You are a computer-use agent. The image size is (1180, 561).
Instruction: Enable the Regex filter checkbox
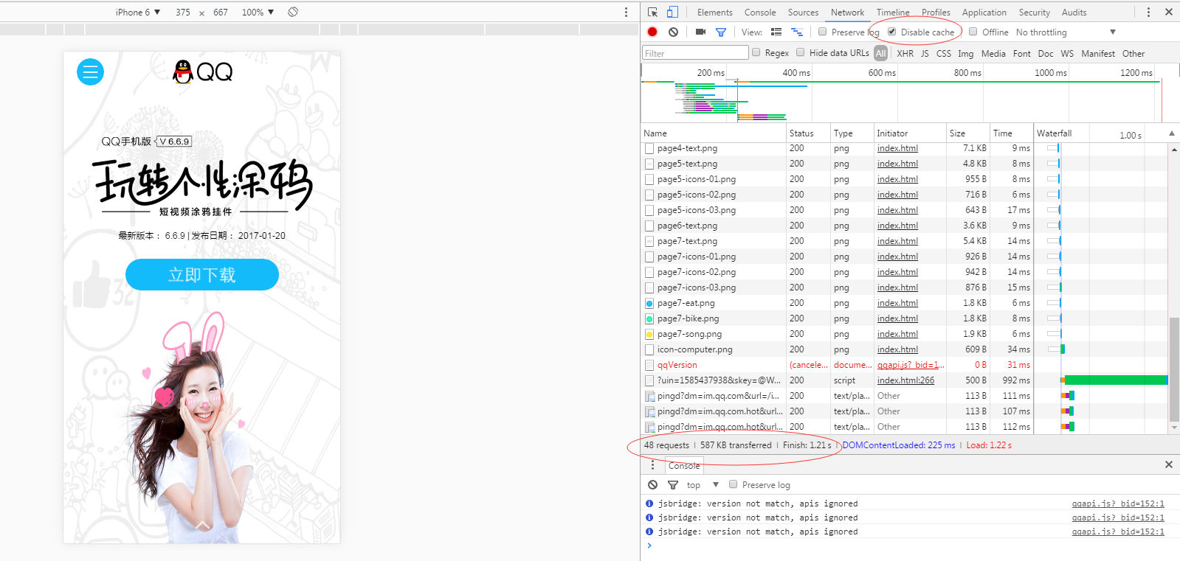point(756,52)
